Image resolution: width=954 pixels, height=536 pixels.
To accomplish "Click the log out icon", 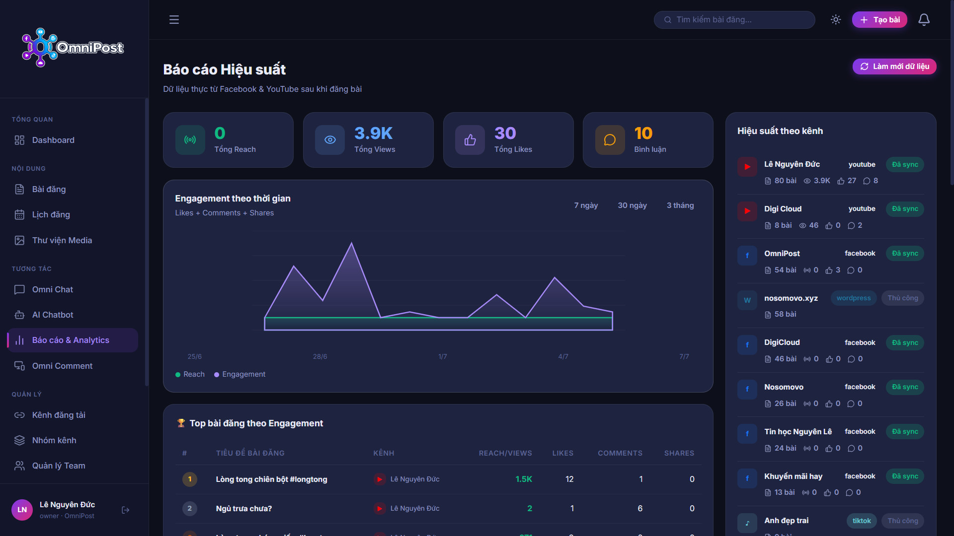I will coord(126,510).
